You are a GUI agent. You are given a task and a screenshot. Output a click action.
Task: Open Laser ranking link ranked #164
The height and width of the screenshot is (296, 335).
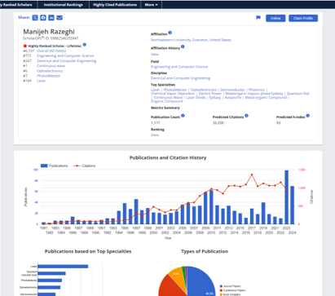42,81
